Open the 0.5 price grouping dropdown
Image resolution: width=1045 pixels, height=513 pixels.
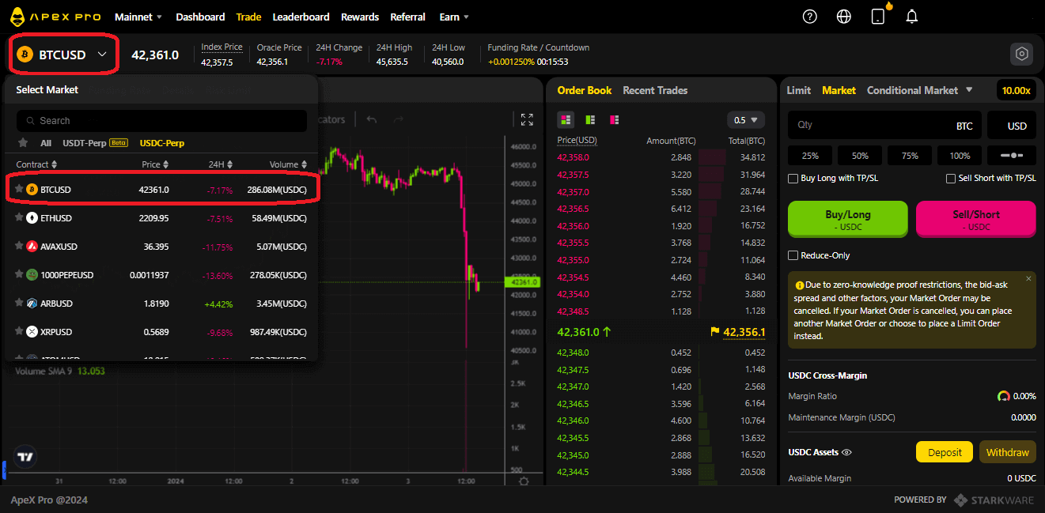[744, 119]
